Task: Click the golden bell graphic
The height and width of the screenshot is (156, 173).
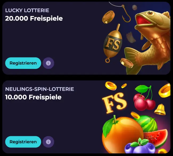Action: (160, 109)
